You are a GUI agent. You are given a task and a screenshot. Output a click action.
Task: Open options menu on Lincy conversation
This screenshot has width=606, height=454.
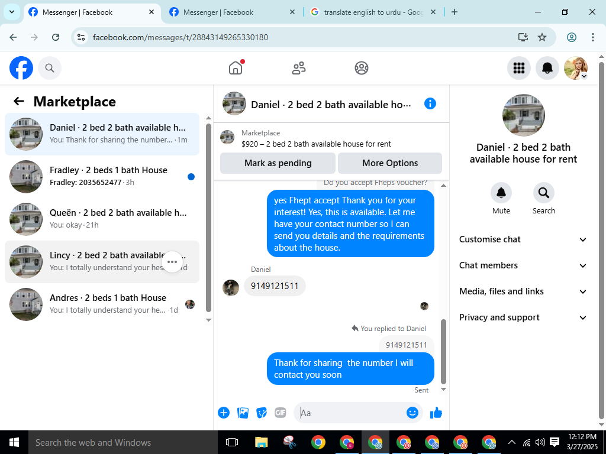(x=172, y=262)
